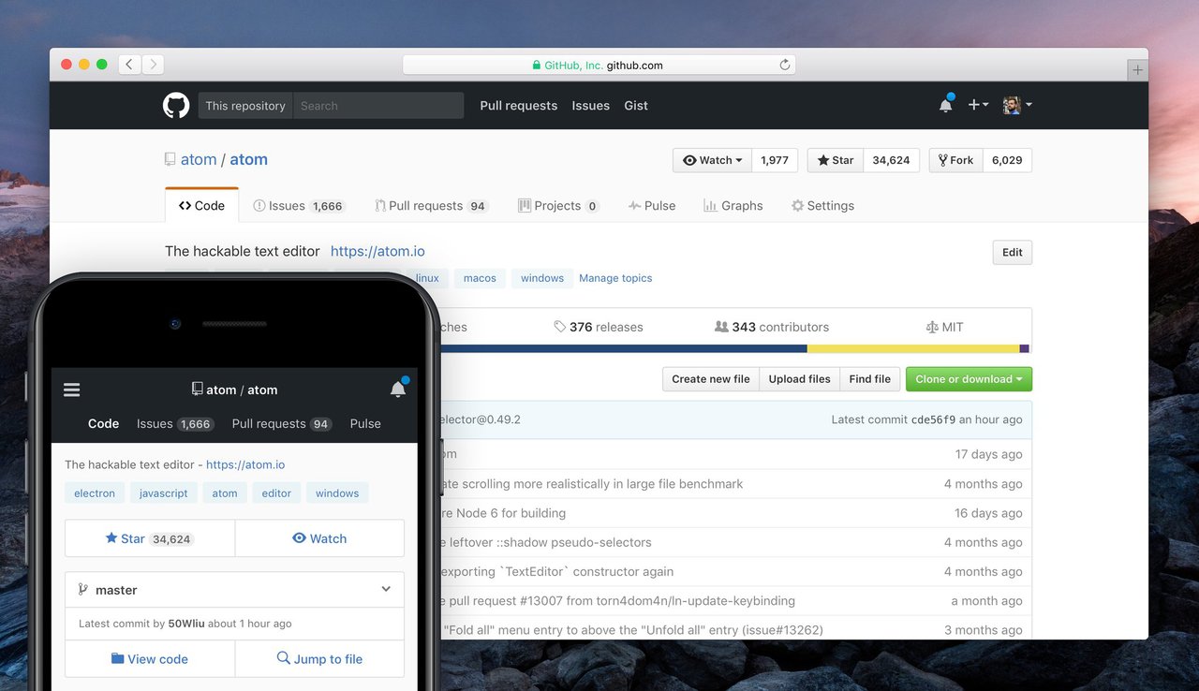Follow the https://atom.io link in browser window
Screen dimensions: 1199x691
coord(377,251)
